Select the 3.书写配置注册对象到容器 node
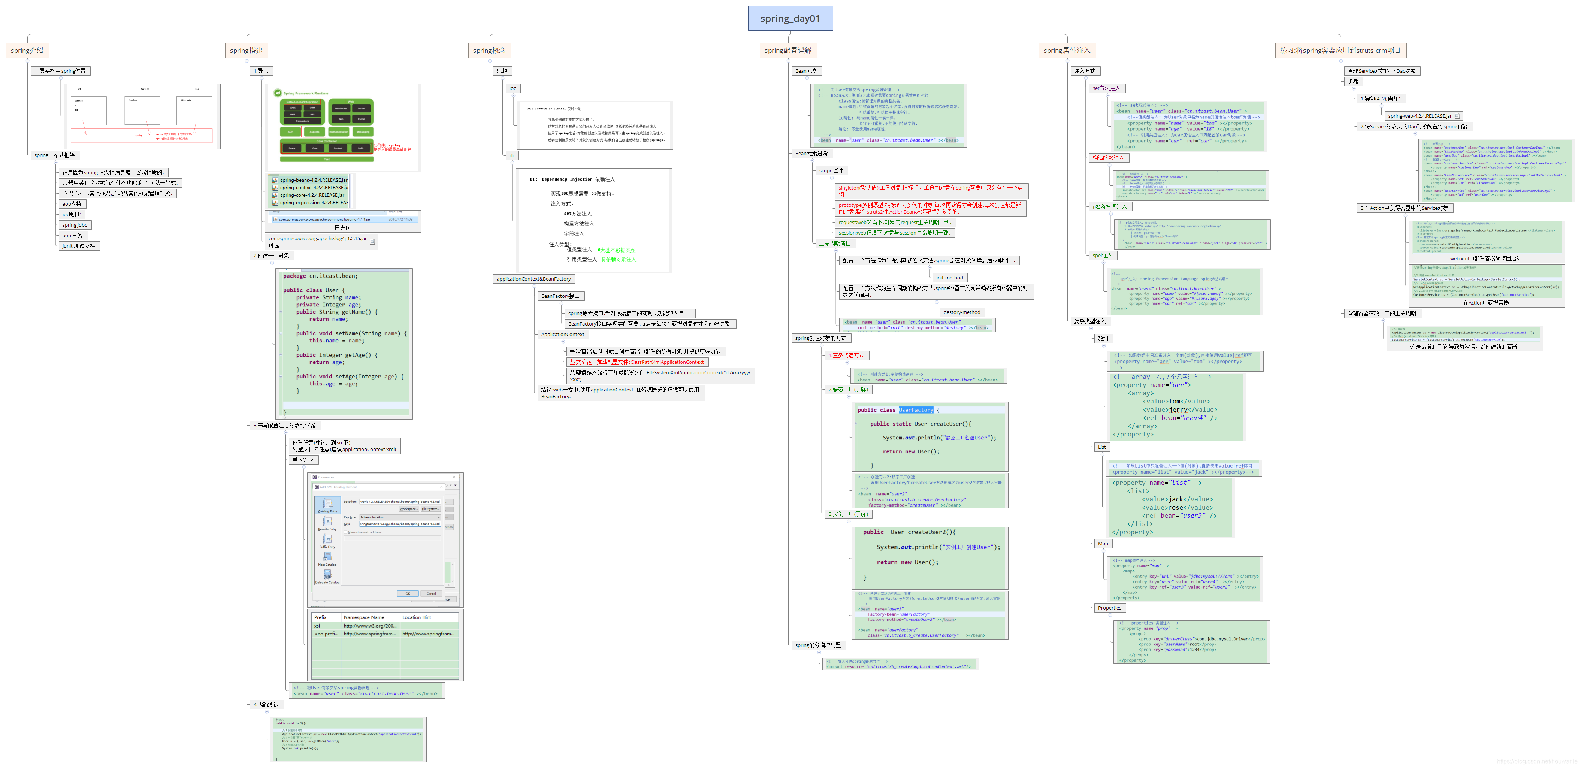Image resolution: width=1581 pixels, height=768 pixels. 285,426
